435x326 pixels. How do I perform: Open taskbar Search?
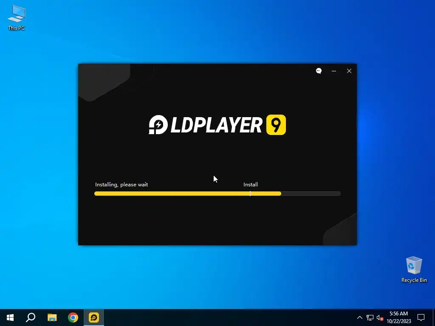click(31, 318)
